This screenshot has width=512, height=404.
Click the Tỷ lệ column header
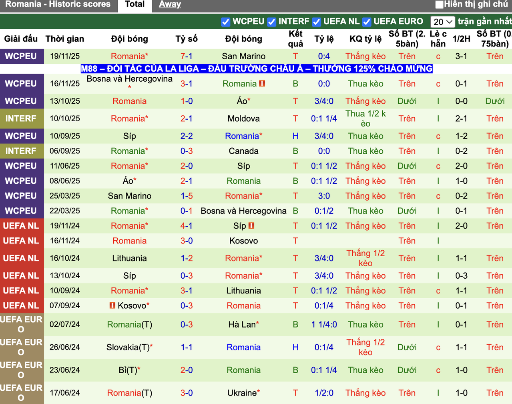pos(324,39)
